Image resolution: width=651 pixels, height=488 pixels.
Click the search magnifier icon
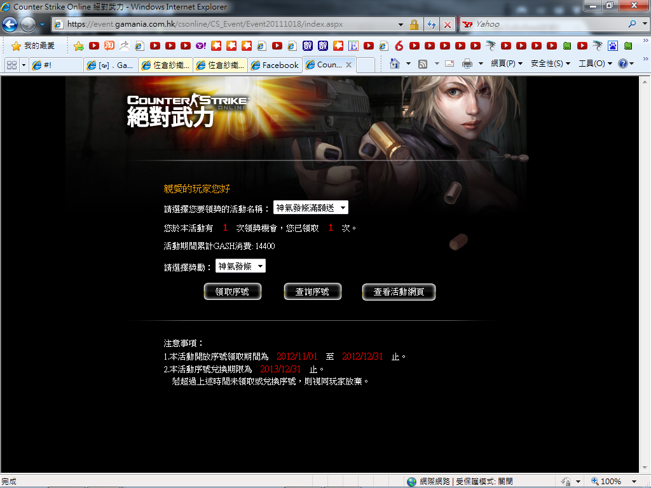click(633, 24)
